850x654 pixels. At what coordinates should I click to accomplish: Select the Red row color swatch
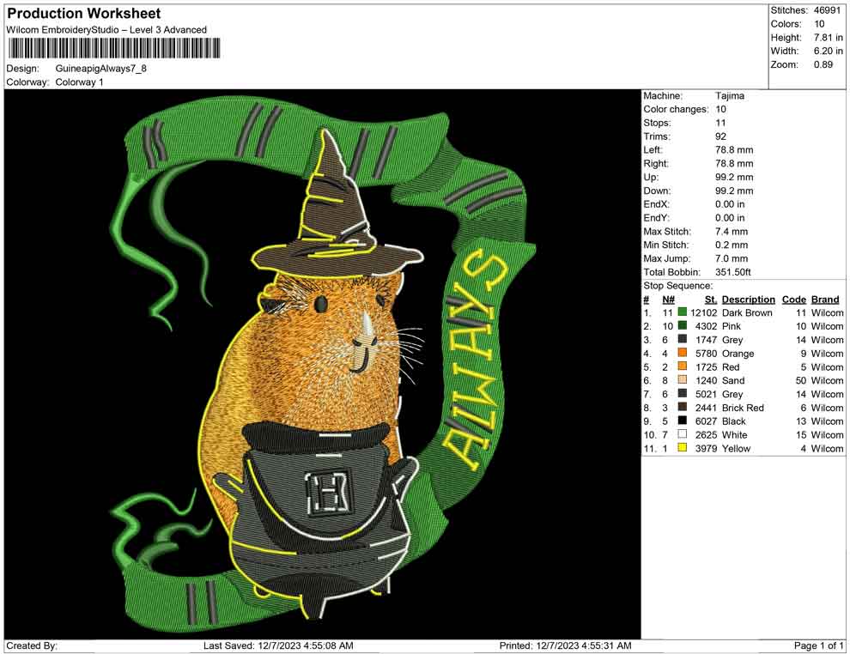coord(683,366)
